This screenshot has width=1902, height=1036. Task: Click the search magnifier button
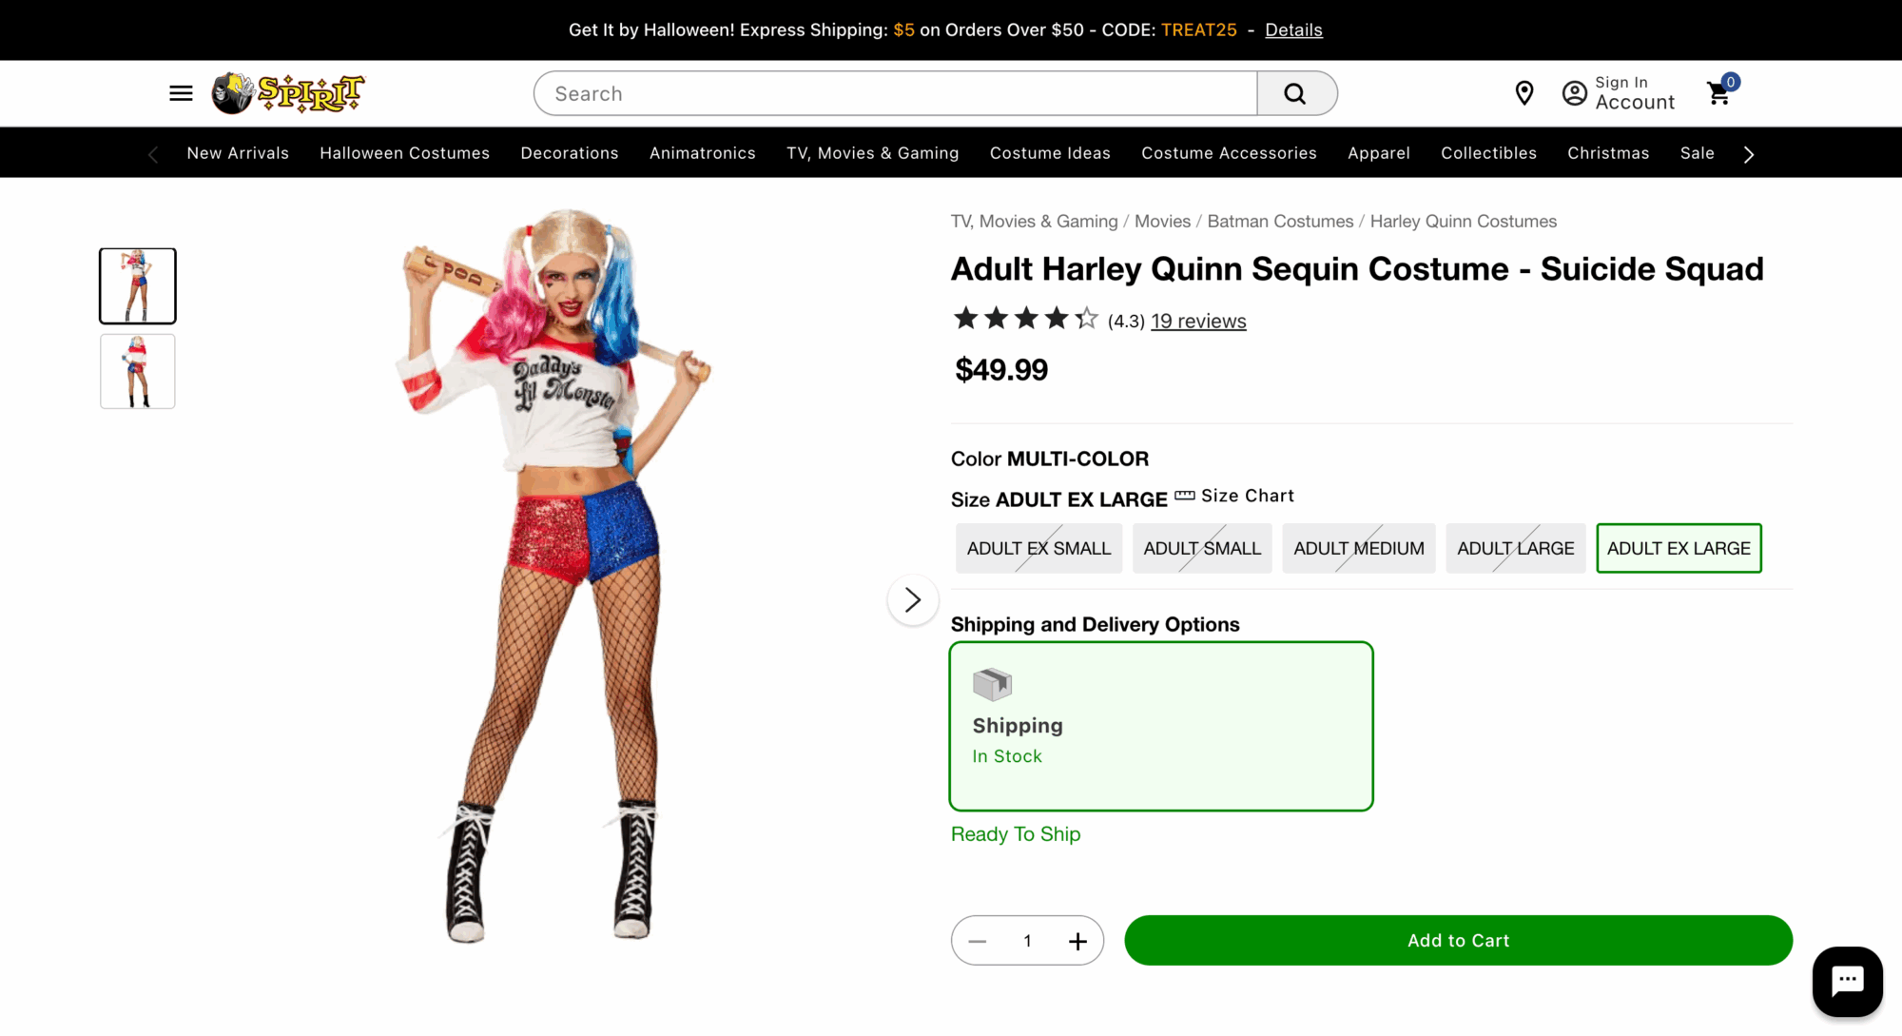1295,93
